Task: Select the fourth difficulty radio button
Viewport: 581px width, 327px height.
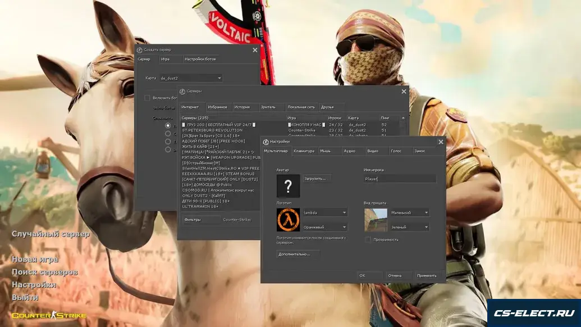Action: click(x=168, y=150)
